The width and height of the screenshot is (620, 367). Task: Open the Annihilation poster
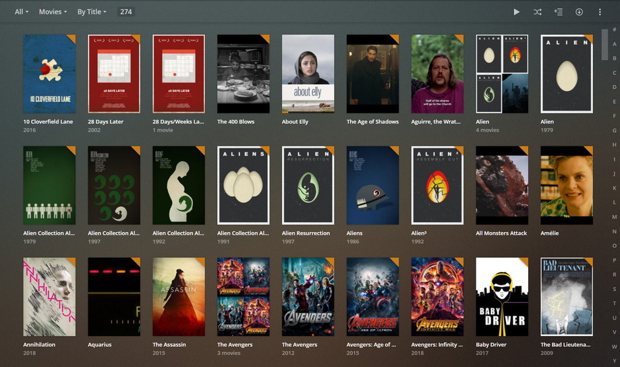point(49,297)
